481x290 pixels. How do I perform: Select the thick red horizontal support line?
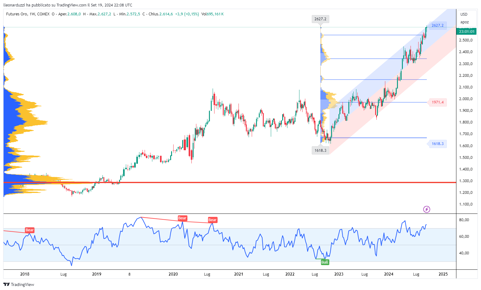coord(230,182)
